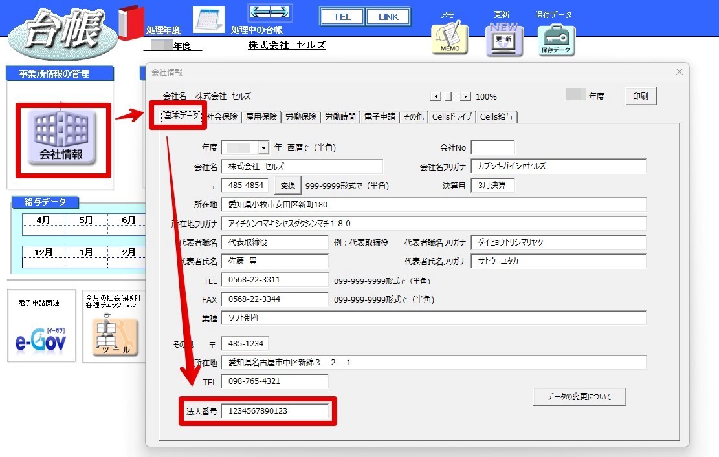Viewport: 719px width, 457px height.
Task: Select the 基本データ tab
Action: coord(182,116)
